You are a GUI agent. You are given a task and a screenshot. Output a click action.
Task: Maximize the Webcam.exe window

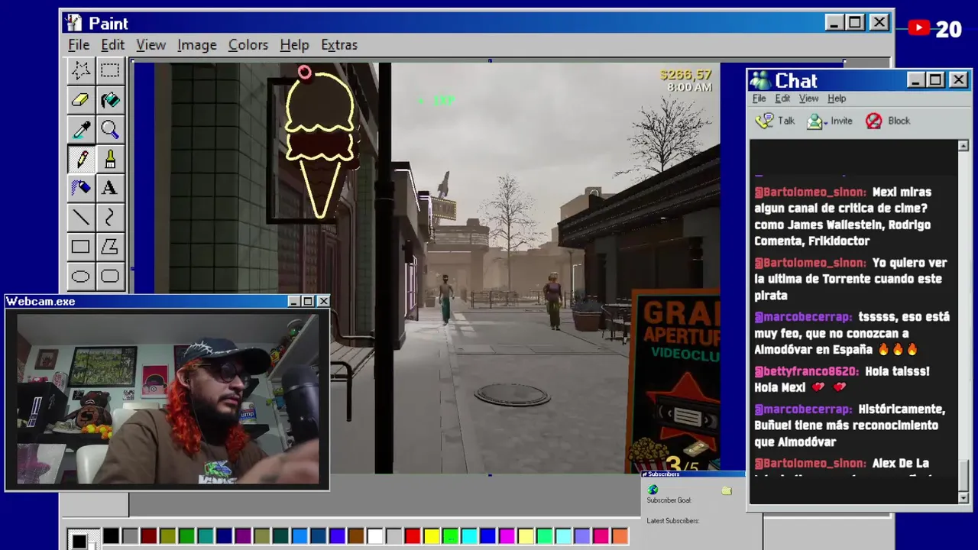coord(308,302)
